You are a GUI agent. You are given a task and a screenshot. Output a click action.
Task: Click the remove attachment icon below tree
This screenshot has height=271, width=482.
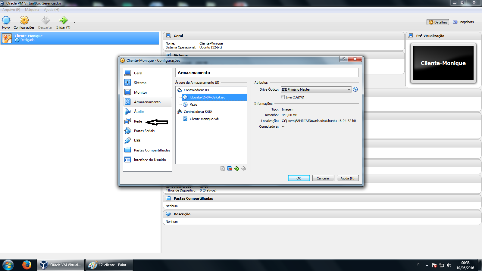[x=244, y=168]
